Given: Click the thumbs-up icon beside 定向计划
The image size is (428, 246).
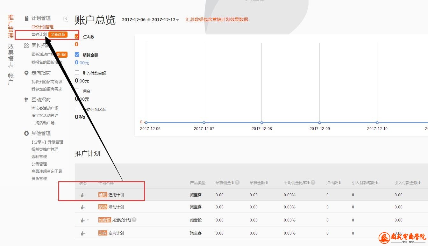Looking at the screenshot, I should 83,233.
